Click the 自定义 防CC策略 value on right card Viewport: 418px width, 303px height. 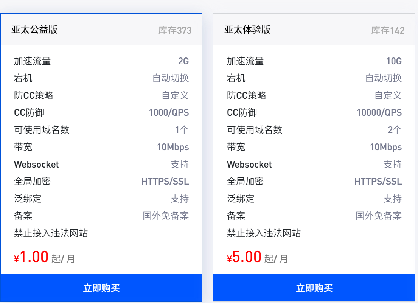click(x=387, y=95)
